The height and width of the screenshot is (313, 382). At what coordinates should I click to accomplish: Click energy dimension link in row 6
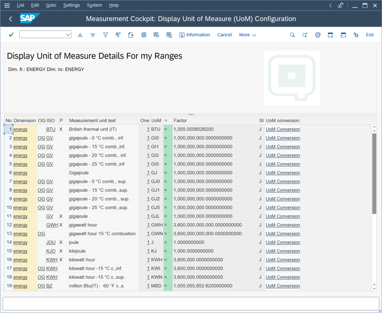coord(21,173)
